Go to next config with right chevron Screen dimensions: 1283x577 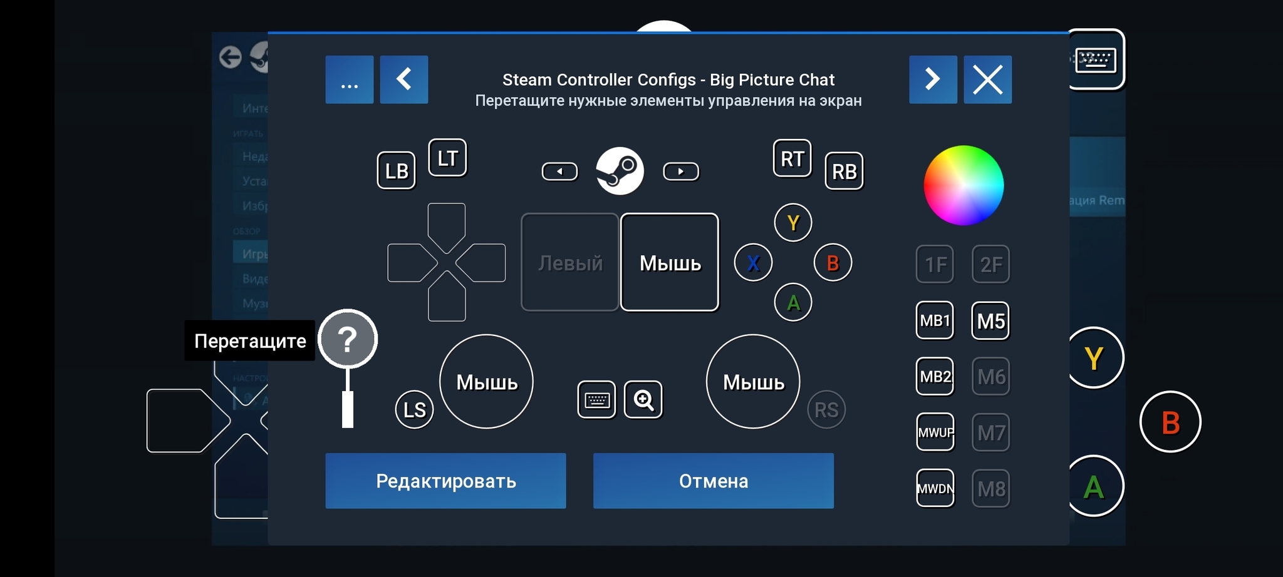(933, 79)
